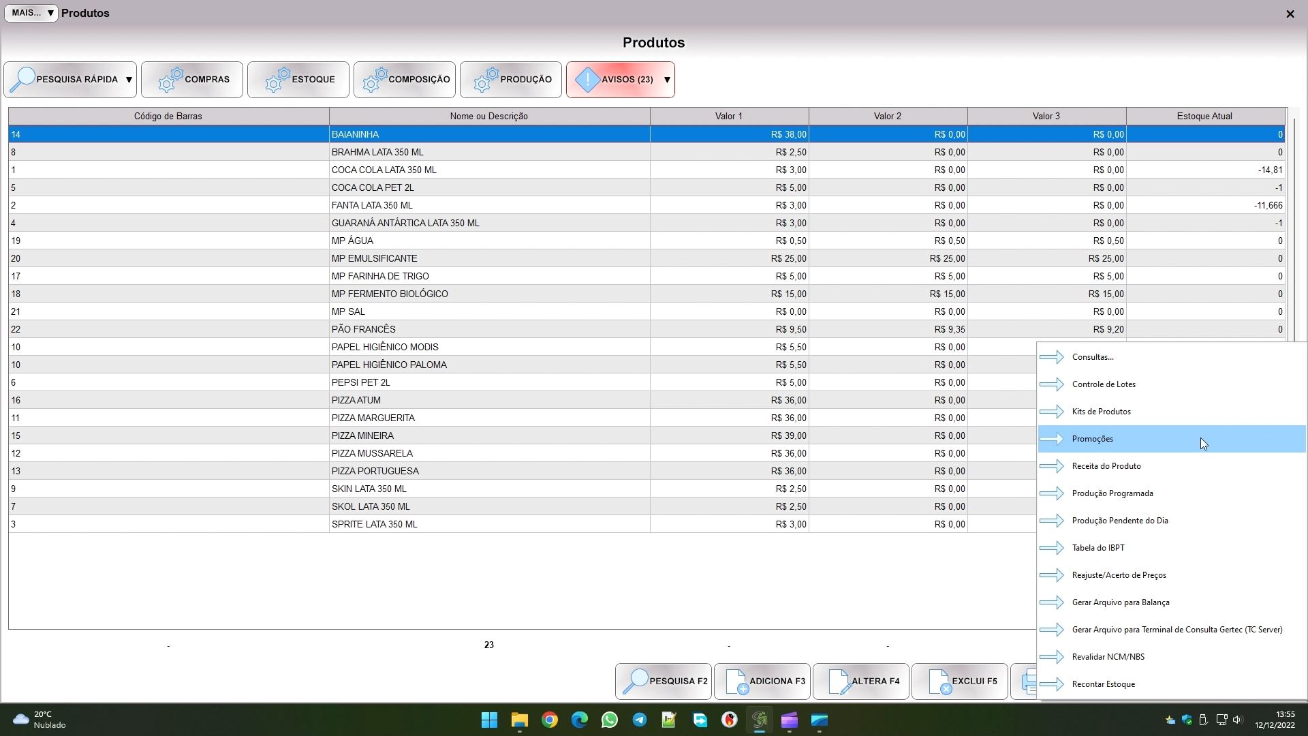
Task: Click the Avisos warning diamond icon
Action: point(587,80)
